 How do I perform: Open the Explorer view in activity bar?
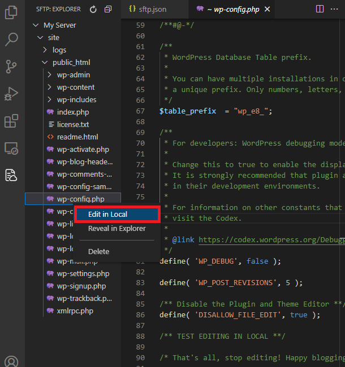(x=11, y=13)
